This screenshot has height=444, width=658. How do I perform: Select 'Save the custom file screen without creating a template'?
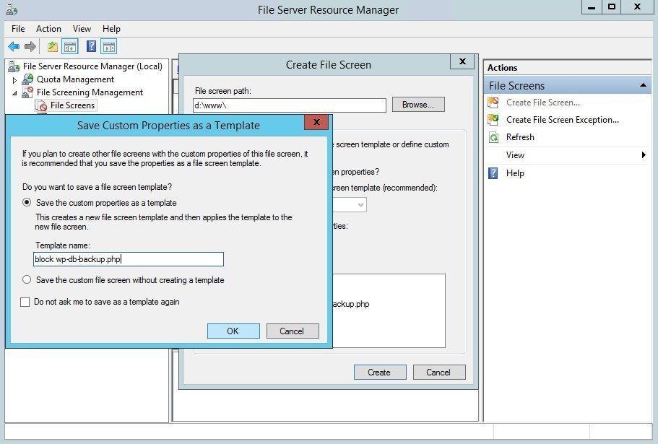click(x=27, y=280)
